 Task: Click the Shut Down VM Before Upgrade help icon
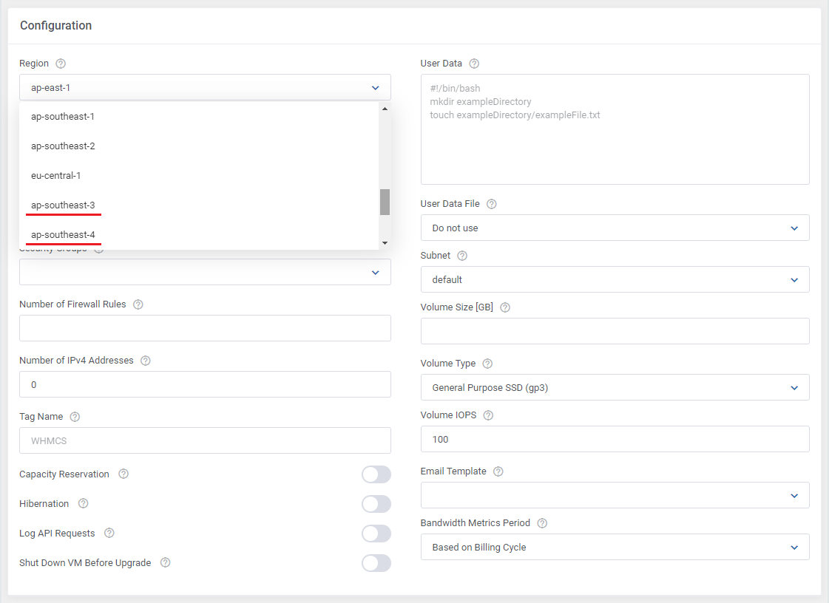click(x=166, y=563)
